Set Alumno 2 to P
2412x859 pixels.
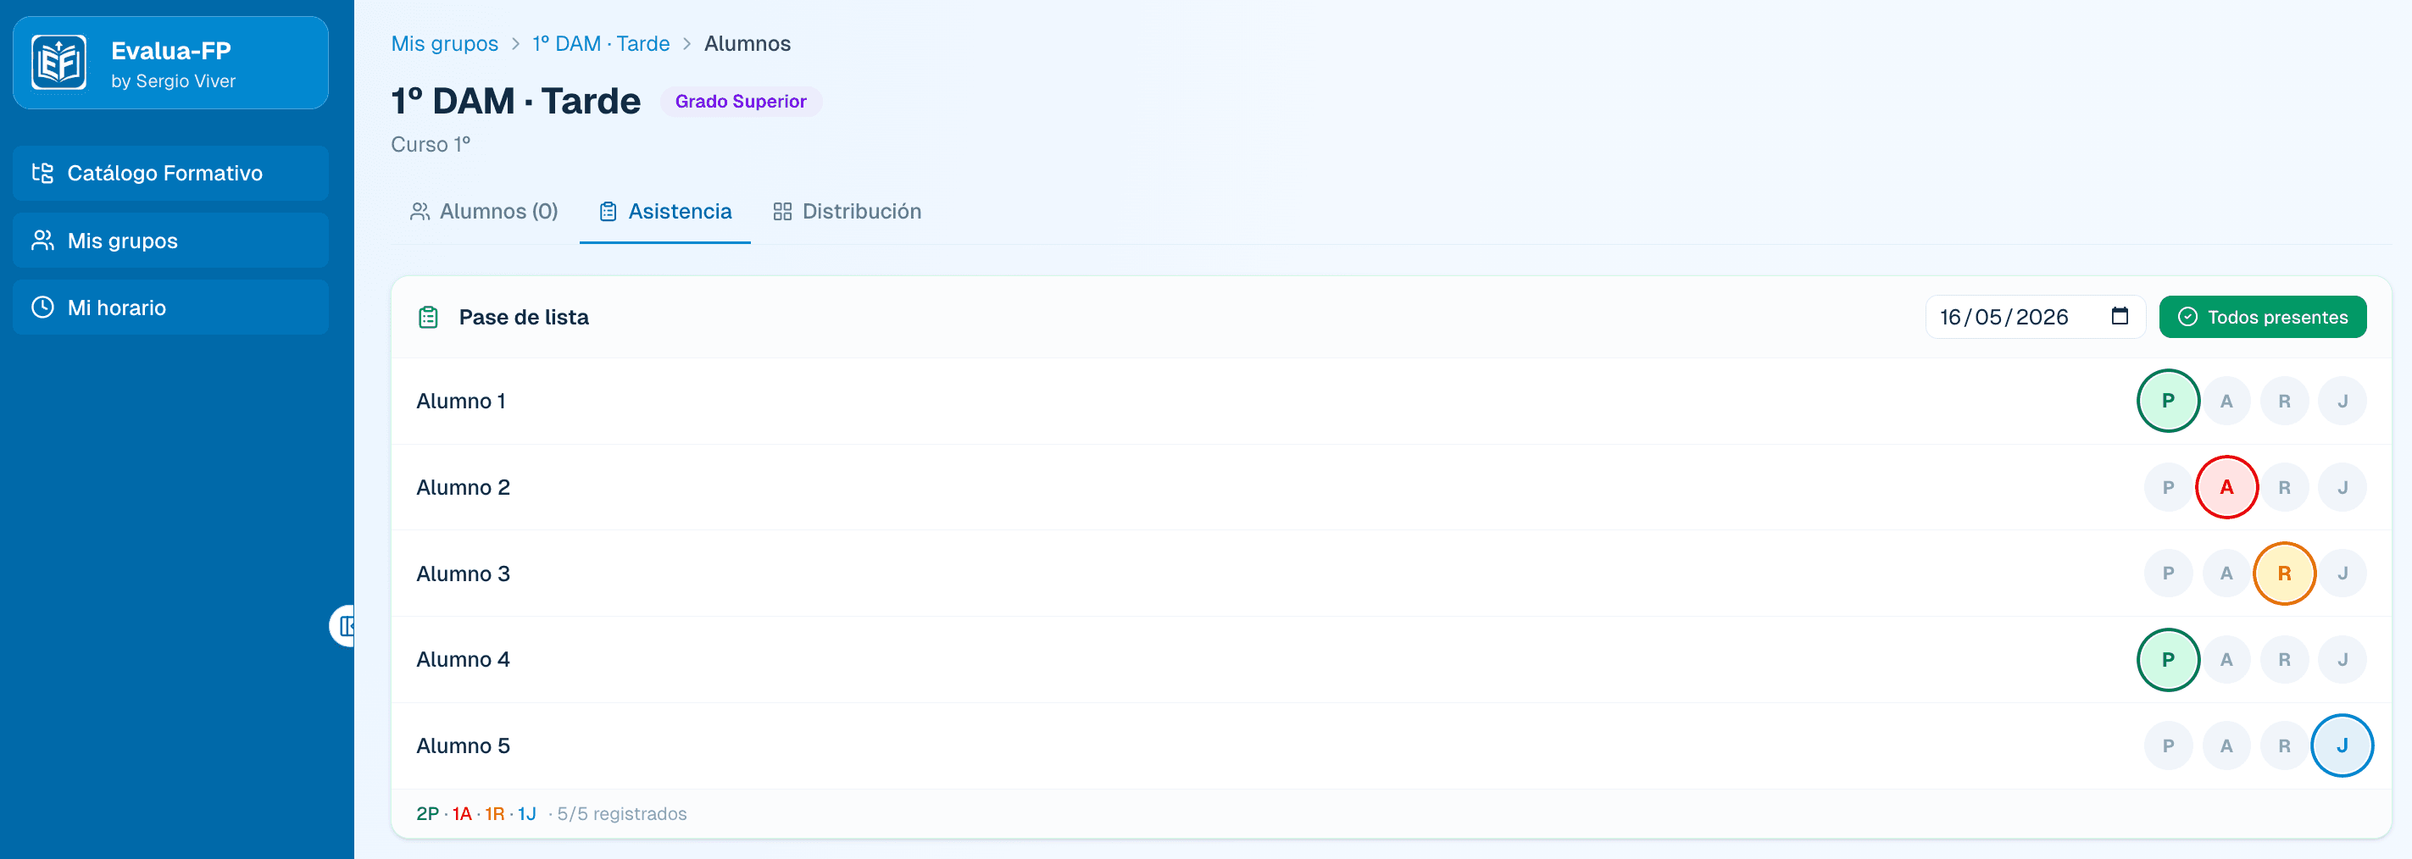point(2168,487)
